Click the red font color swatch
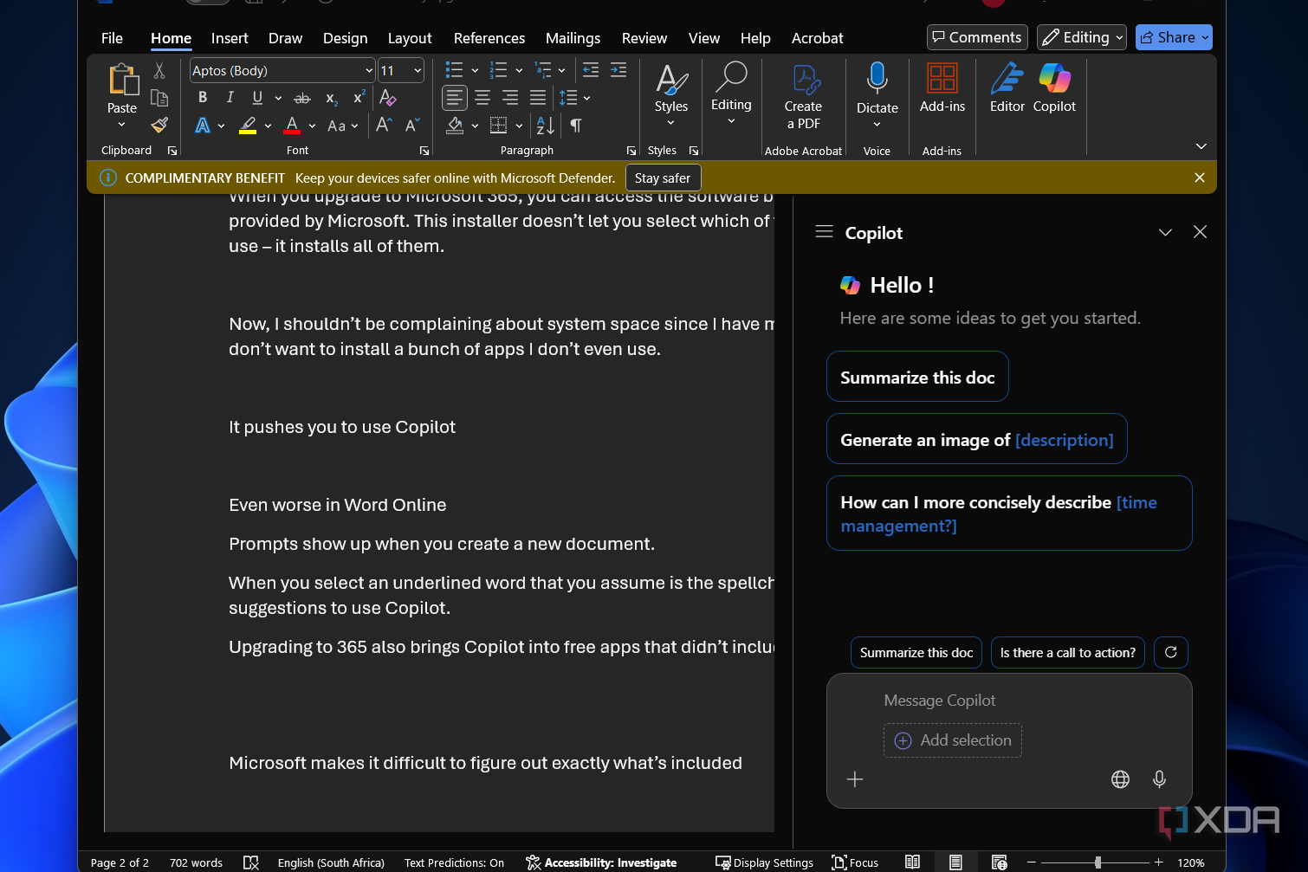The image size is (1308, 872). coord(292,126)
